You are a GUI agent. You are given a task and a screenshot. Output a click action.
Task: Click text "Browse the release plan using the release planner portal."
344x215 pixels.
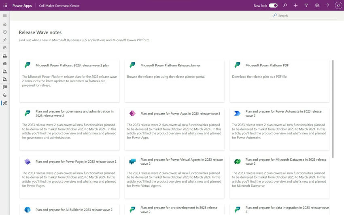[x=166, y=77]
